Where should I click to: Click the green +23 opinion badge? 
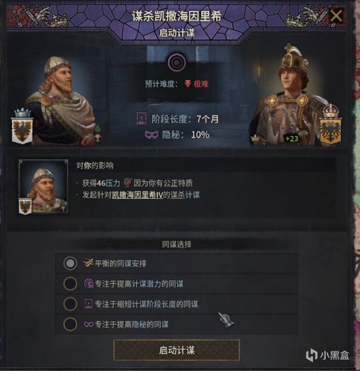292,138
